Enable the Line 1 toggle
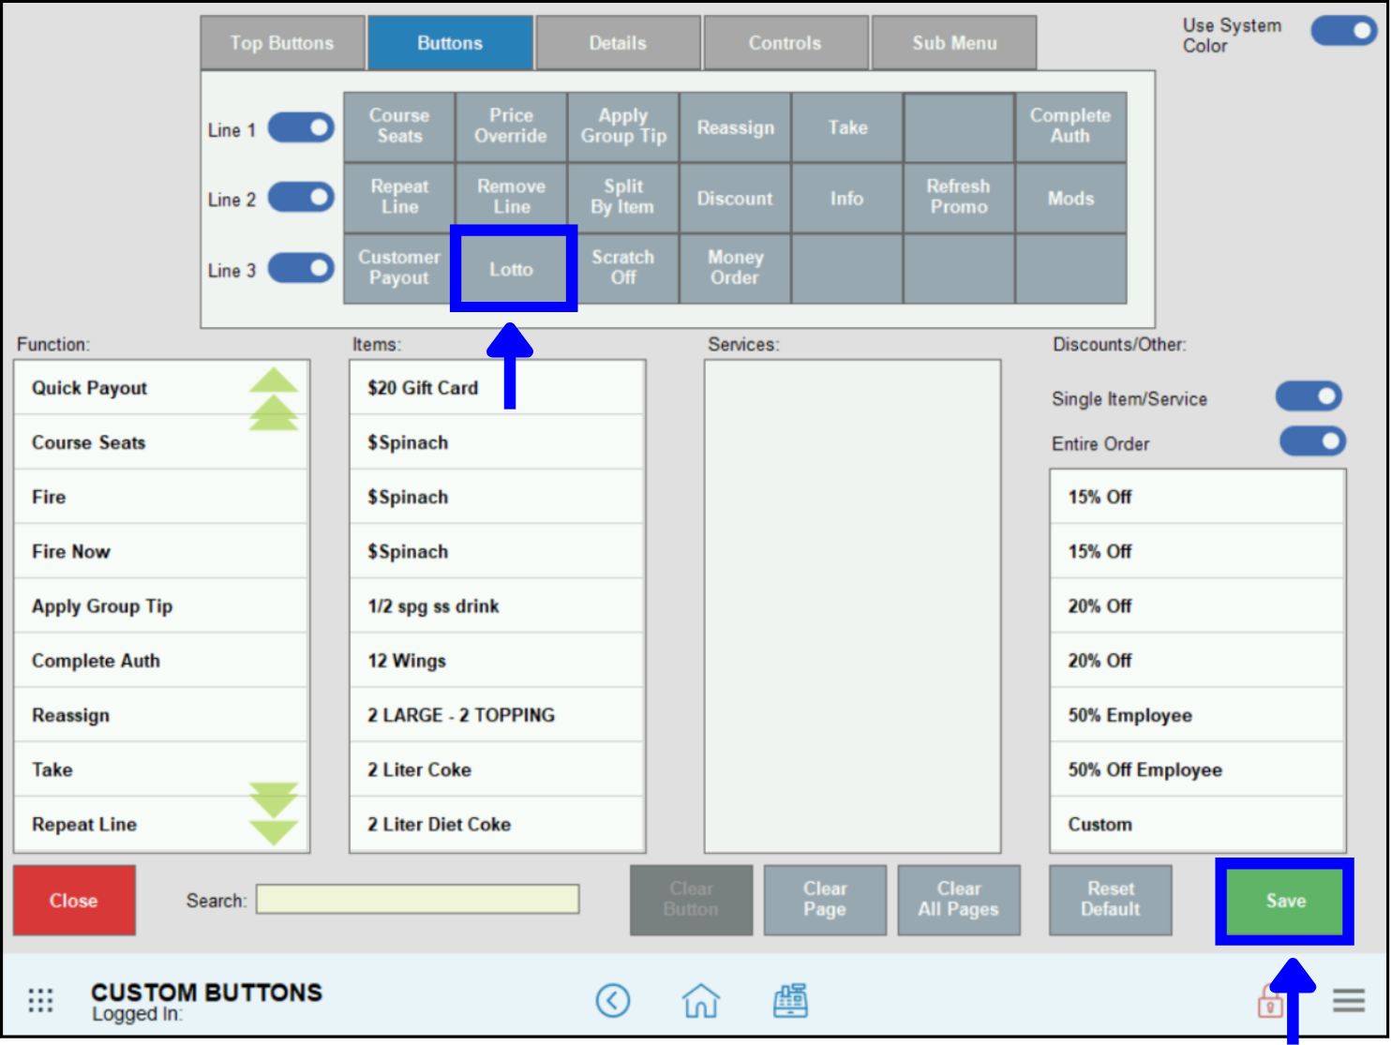Viewport: 1391px width, 1045px height. click(x=301, y=128)
